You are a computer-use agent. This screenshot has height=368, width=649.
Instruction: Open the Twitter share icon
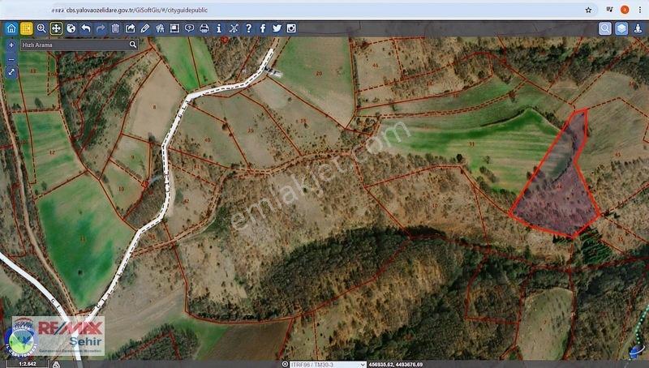[x=277, y=28]
